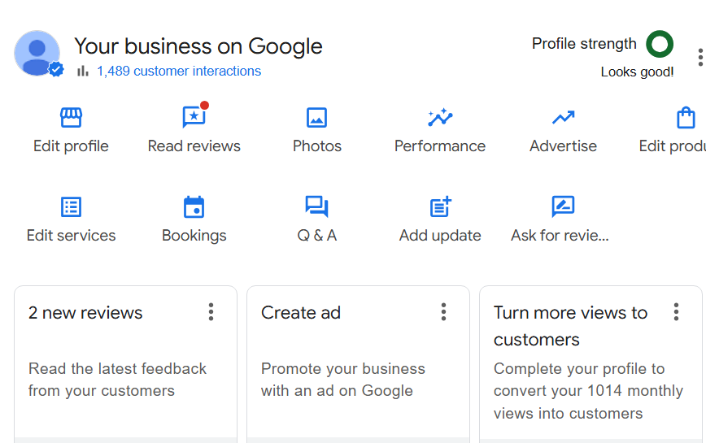
Task: Click the Add update icon
Action: (439, 207)
